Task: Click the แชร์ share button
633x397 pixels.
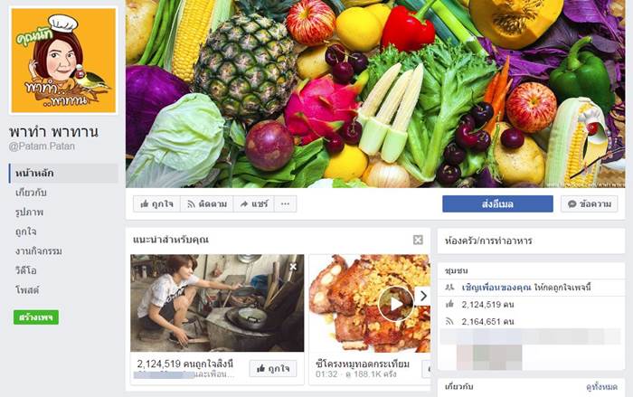Action: [x=253, y=204]
